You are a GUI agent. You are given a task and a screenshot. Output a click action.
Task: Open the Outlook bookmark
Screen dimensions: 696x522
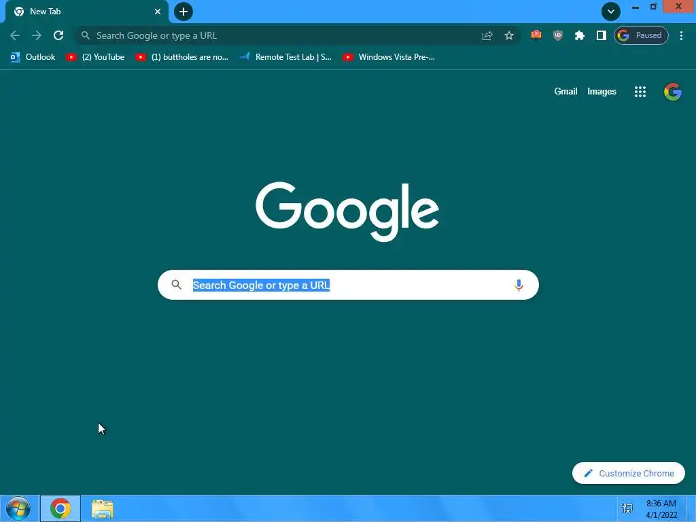click(33, 57)
